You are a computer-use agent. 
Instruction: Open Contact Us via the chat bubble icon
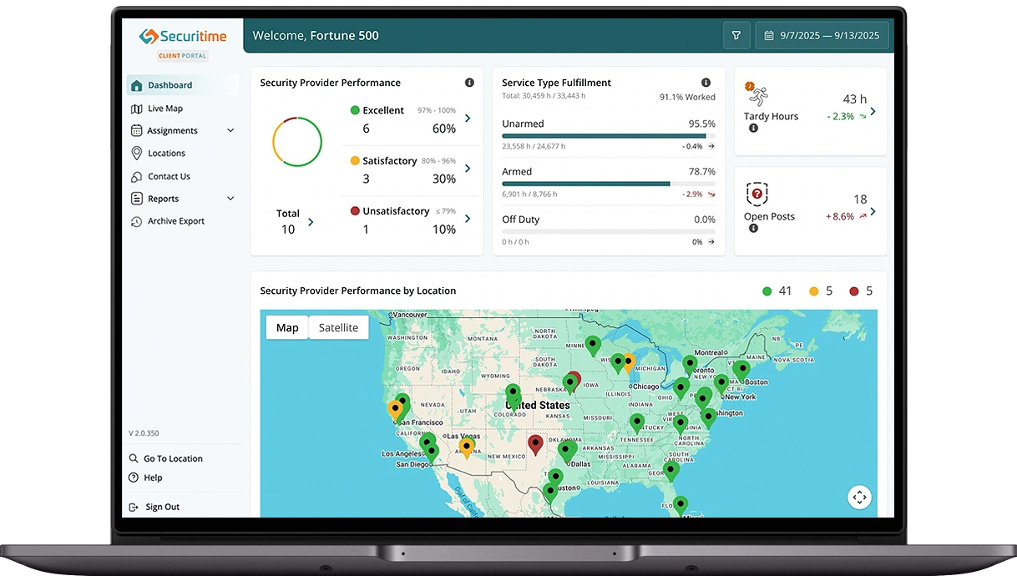[136, 176]
